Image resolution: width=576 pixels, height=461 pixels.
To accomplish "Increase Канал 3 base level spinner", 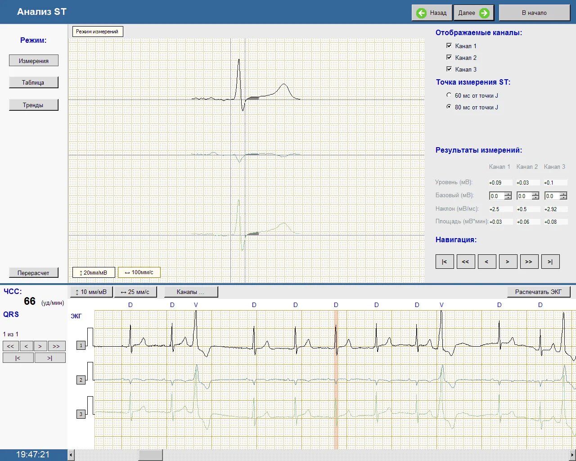I will tap(563, 194).
